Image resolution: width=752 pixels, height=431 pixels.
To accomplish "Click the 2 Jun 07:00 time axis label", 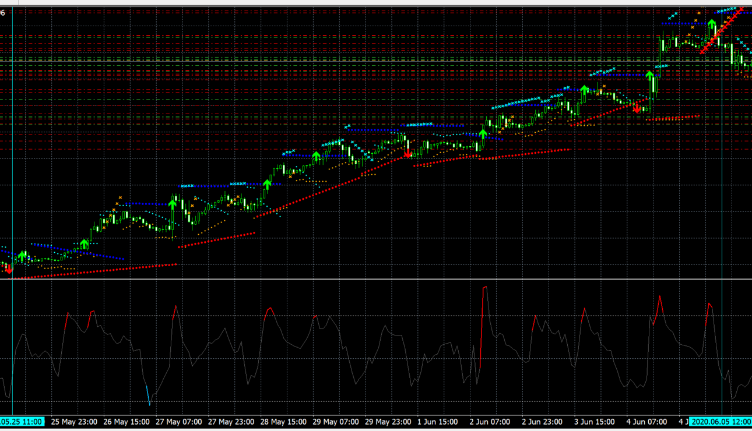I will pyautogui.click(x=489, y=421).
